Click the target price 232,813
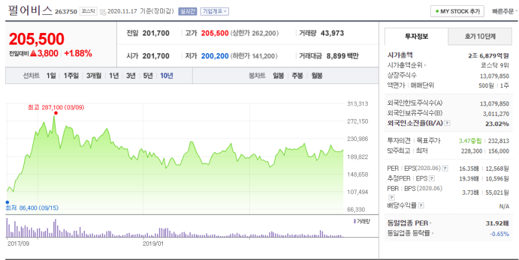 point(498,141)
